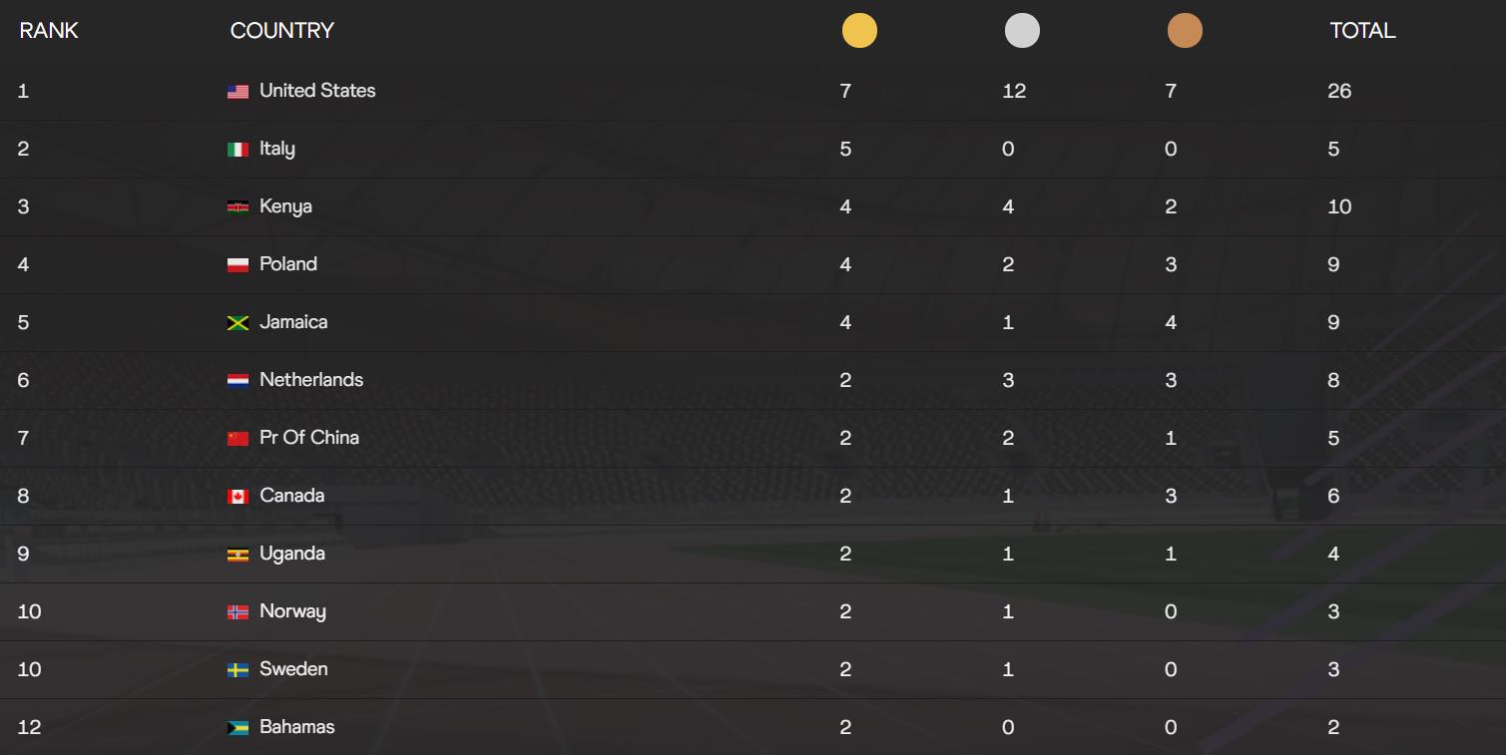This screenshot has height=755, width=1506.
Task: Open the Netherlands country link
Action: tap(311, 380)
